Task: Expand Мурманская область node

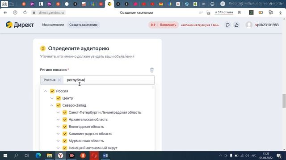Action: tap(58, 141)
